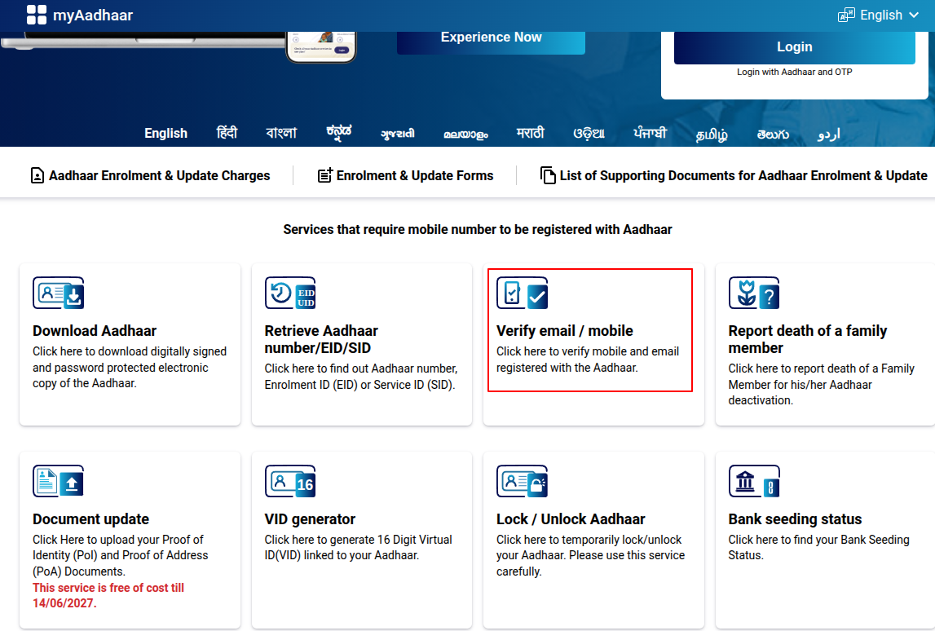Open the VID generator title

[310, 518]
